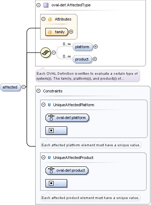The height and width of the screenshot is (205, 151).
Task: Click the purple AffectedType complex type icon
Action: (x=46, y=5)
